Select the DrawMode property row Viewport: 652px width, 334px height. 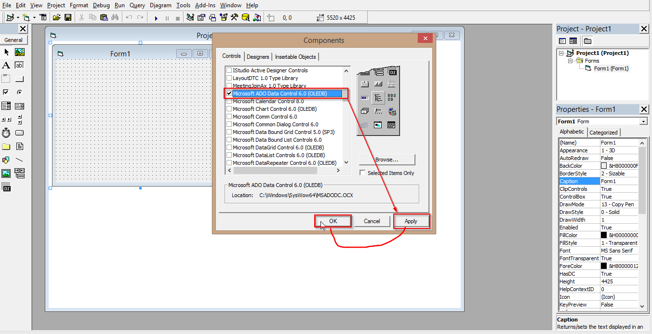pos(598,204)
